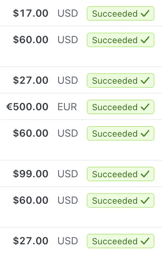Select the $99.00 payment amount
162x253 pixels.
(x=31, y=174)
